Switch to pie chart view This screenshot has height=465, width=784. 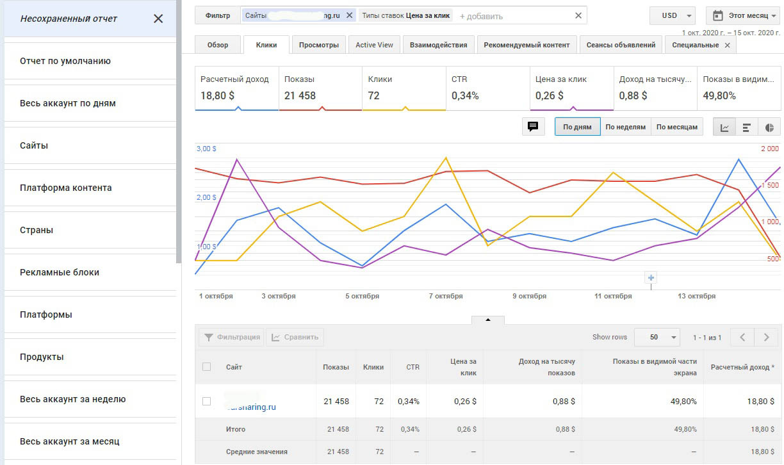(x=769, y=127)
